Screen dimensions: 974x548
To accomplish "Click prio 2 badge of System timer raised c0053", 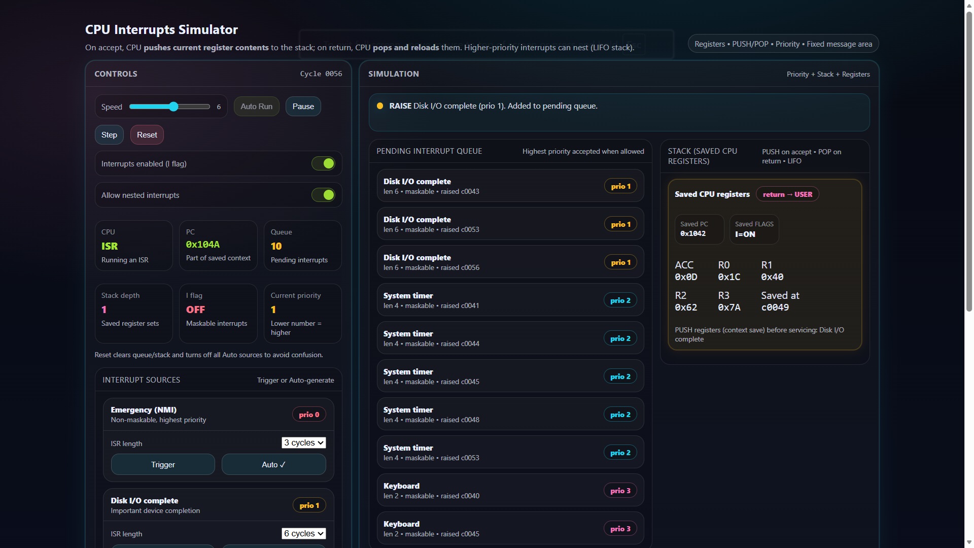I will [x=620, y=453].
